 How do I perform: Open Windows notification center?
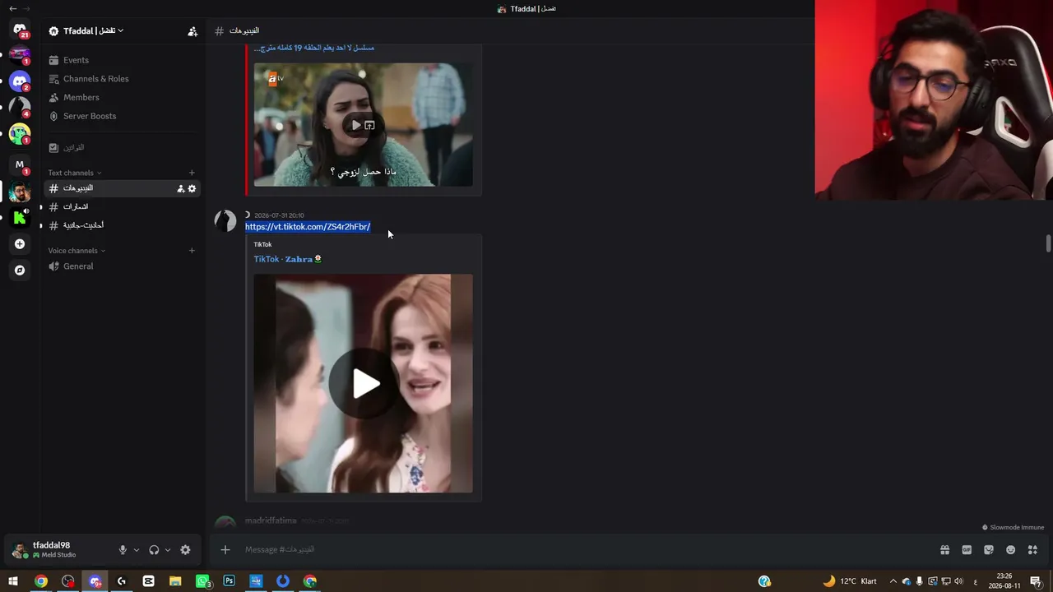click(1036, 581)
